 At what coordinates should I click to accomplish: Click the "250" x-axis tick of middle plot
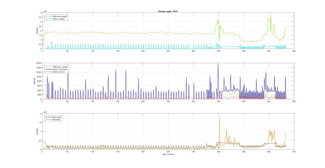(168, 101)
